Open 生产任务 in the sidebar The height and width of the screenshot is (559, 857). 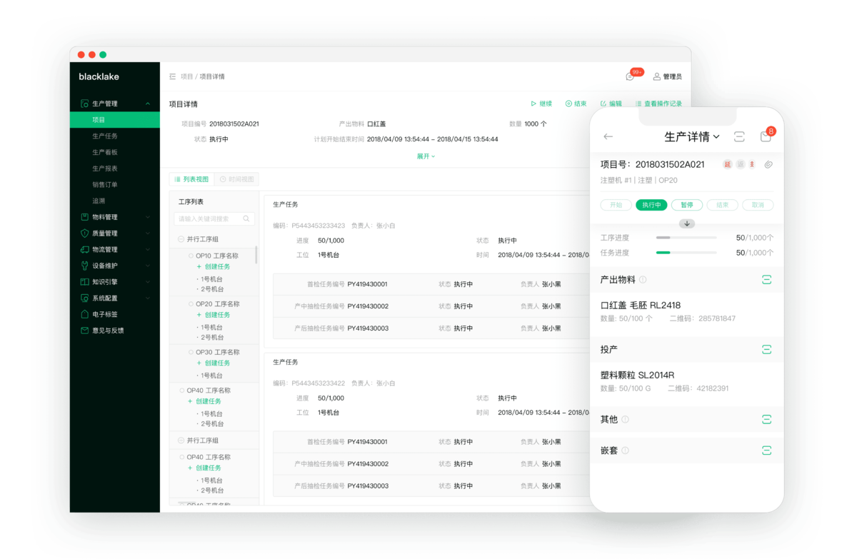(x=105, y=136)
